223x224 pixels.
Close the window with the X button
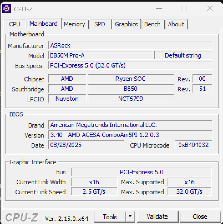click(210, 8)
